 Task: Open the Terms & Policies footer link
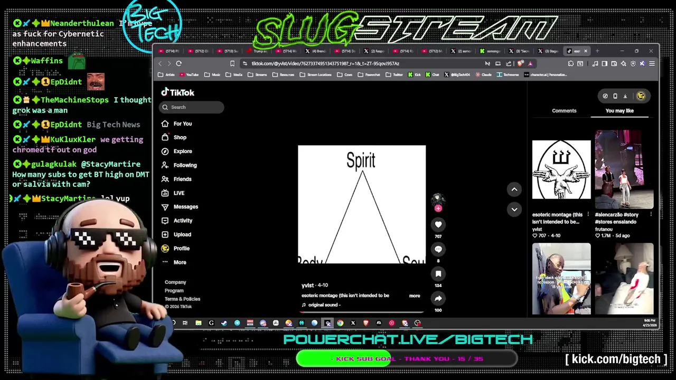click(x=182, y=299)
